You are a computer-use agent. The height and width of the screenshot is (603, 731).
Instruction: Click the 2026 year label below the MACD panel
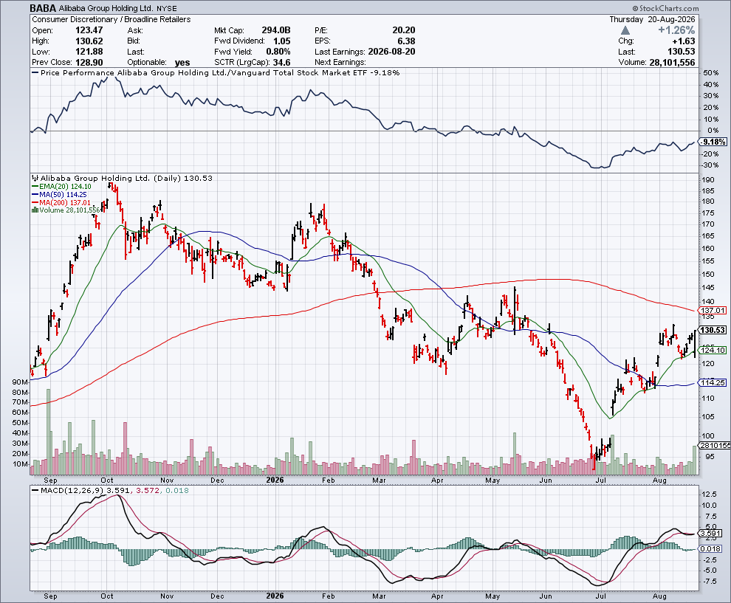(275, 596)
